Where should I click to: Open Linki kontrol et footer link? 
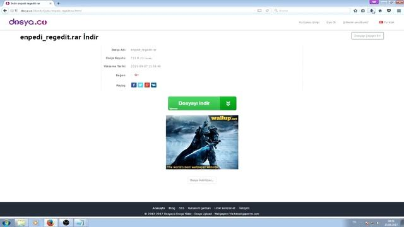pos(225,208)
